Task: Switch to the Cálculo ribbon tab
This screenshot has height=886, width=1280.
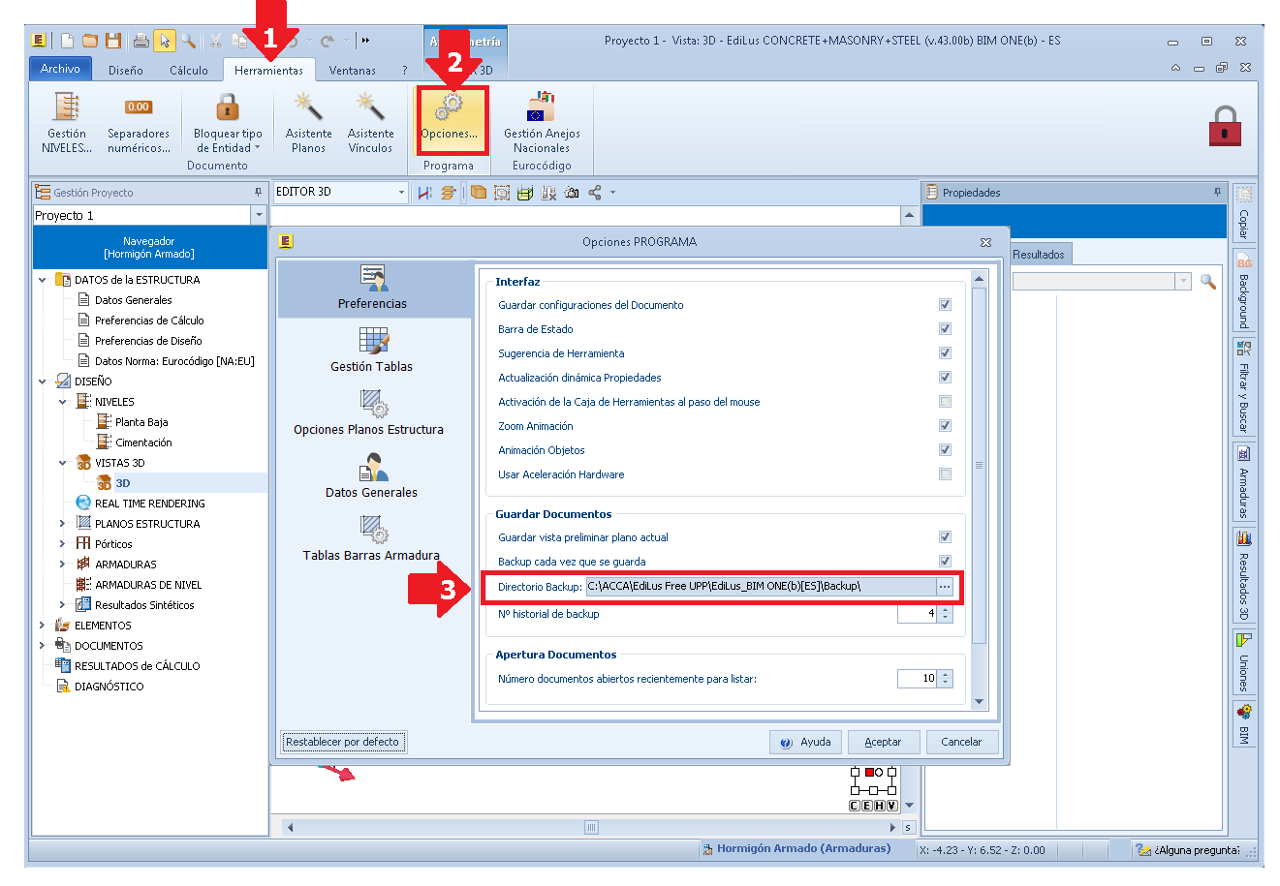Action: pyautogui.click(x=189, y=71)
